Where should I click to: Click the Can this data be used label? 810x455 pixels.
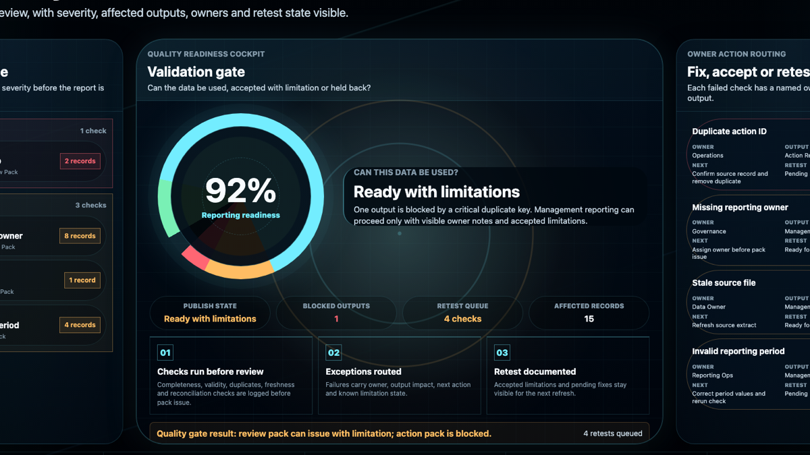click(406, 173)
